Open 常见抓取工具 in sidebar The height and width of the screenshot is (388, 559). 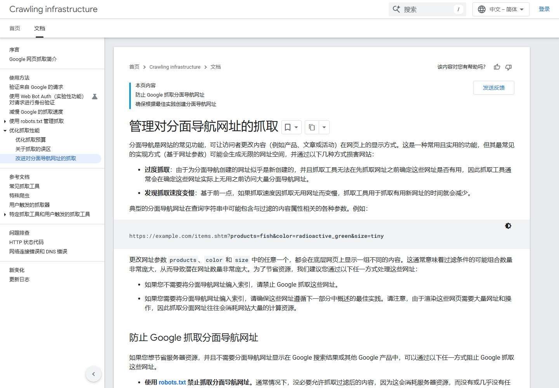click(24, 187)
